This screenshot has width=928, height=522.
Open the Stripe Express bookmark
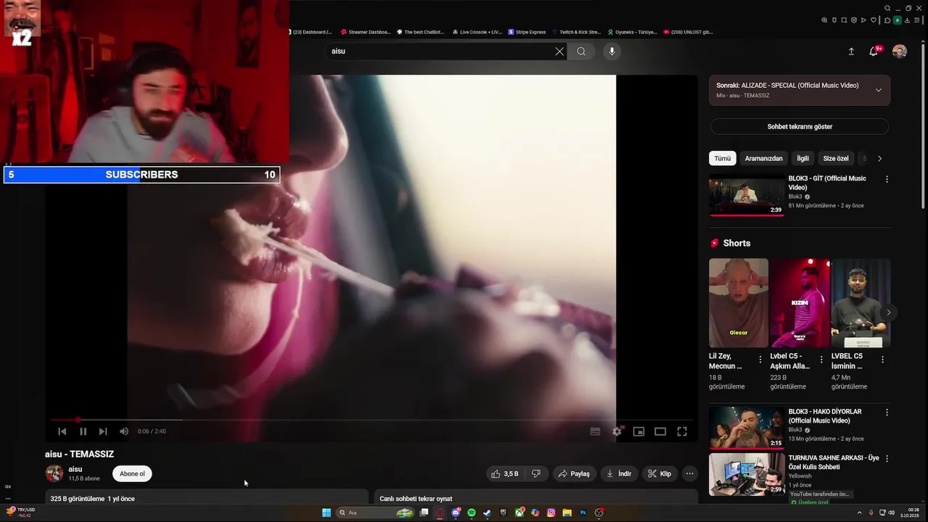coord(527,32)
